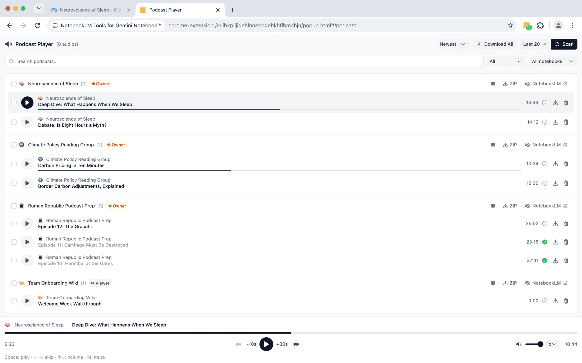Download Episode 12: The Gracchi
Viewport: 582px width, 363px height.
[x=555, y=224]
